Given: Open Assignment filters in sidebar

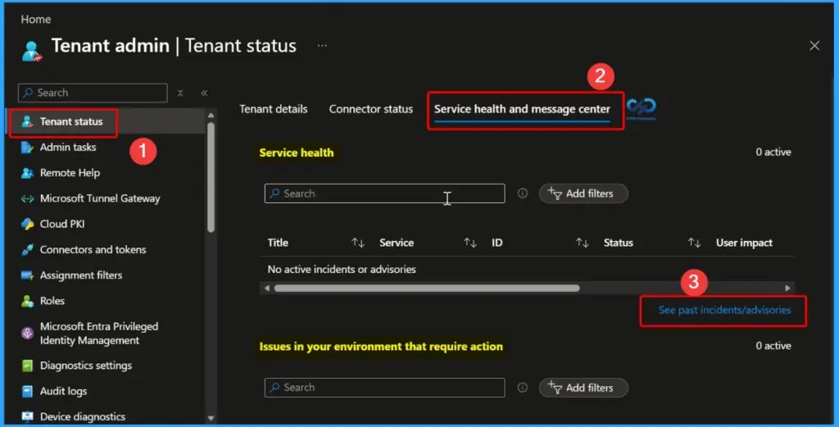Looking at the screenshot, I should point(81,275).
